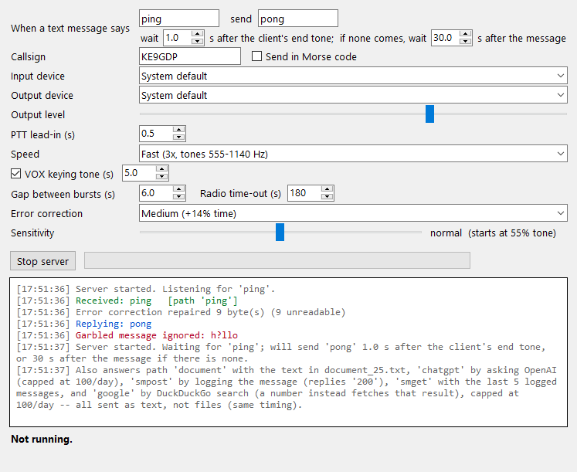Screen dimensions: 577x472
Task: Click the 'Not running.' status text
Action: [42, 439]
